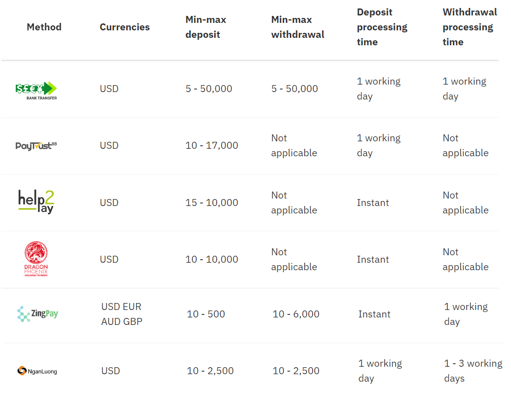The image size is (511, 408).
Task: Select the 10 - 6,000 withdrawal range
Action: [x=296, y=314]
